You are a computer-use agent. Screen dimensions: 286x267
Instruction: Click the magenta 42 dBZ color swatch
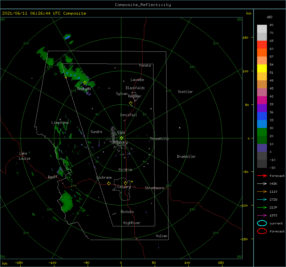[x=262, y=100]
